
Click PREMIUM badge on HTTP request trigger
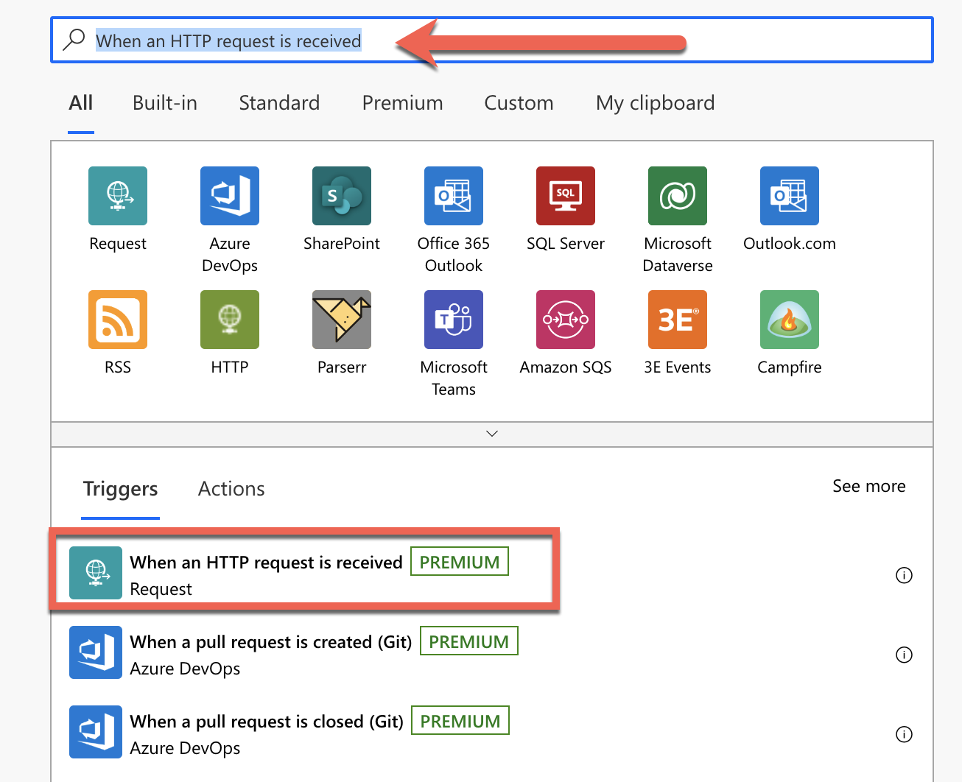point(460,562)
